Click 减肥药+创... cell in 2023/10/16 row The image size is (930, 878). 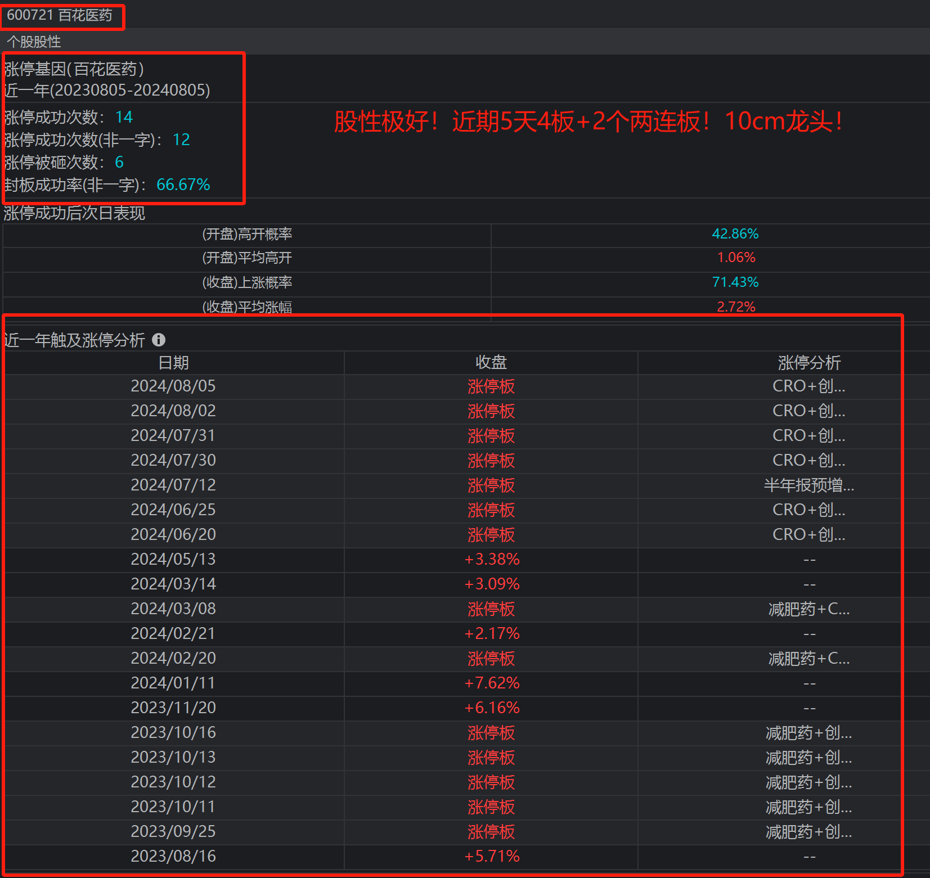[809, 732]
